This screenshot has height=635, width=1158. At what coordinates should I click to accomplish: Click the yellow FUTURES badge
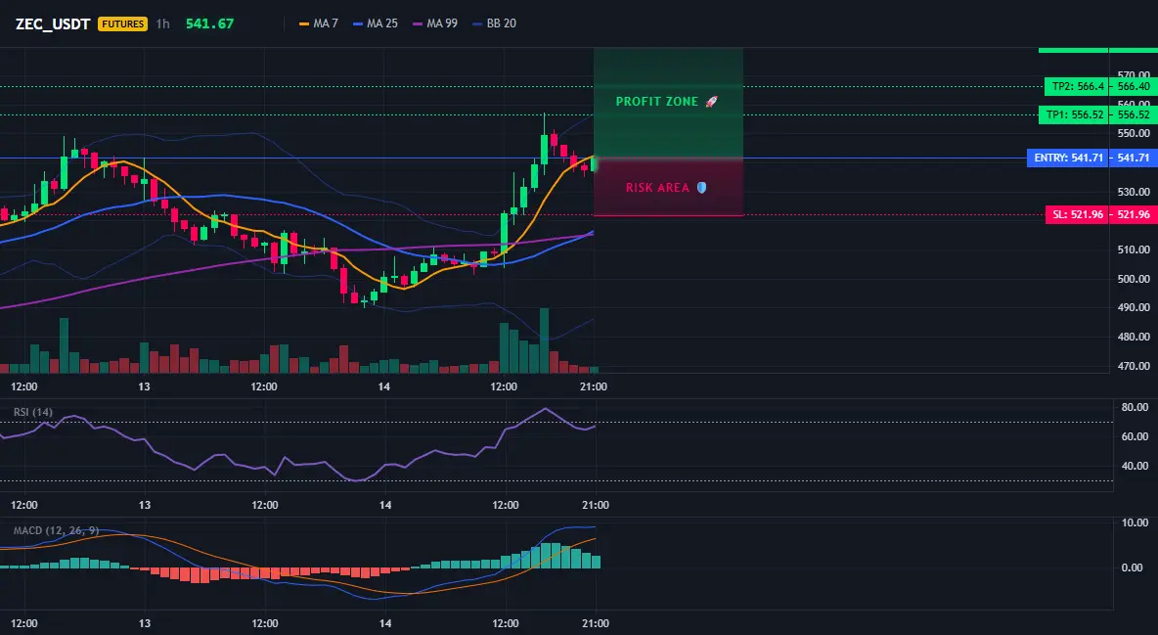click(122, 23)
